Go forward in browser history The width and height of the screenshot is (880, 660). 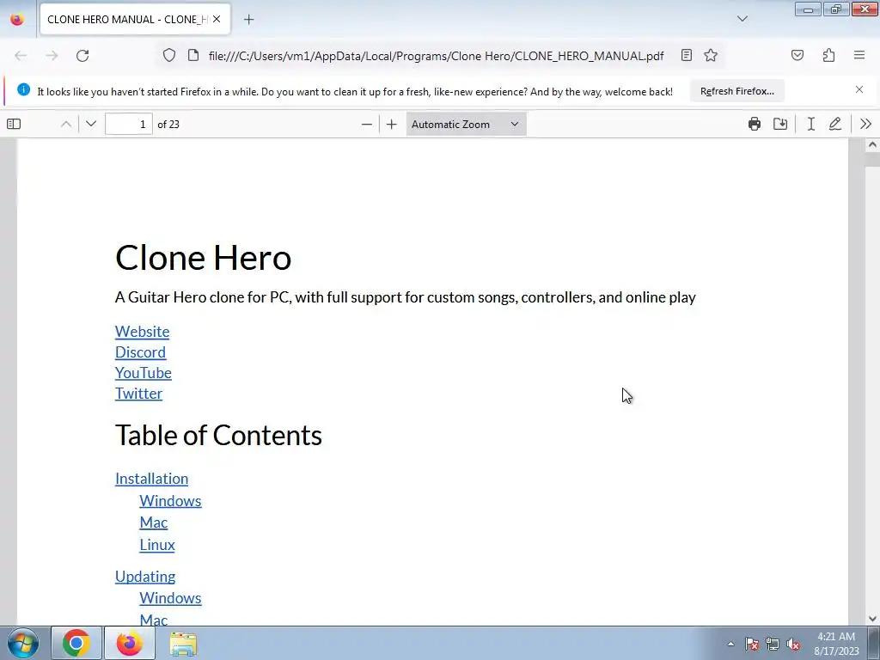coord(52,56)
